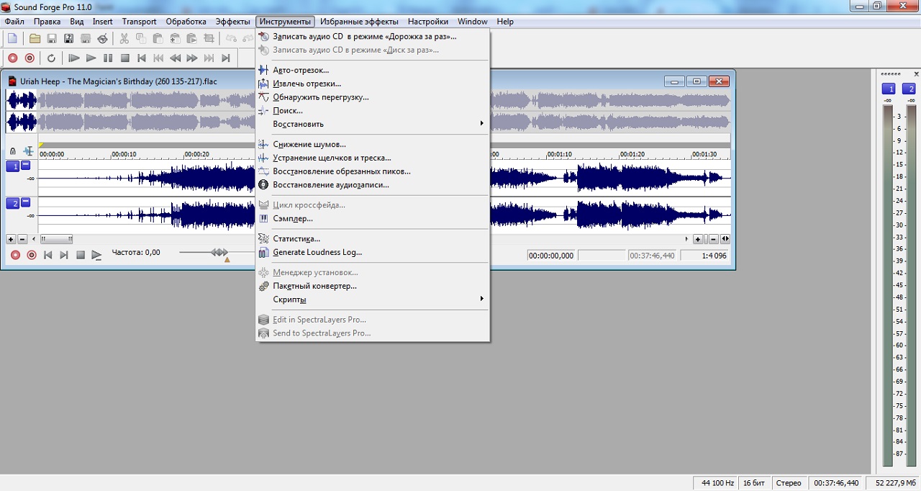Viewport: 921px width, 491px height.
Task: Open Устранение щелчков и треска… tool
Action: pos(373,158)
